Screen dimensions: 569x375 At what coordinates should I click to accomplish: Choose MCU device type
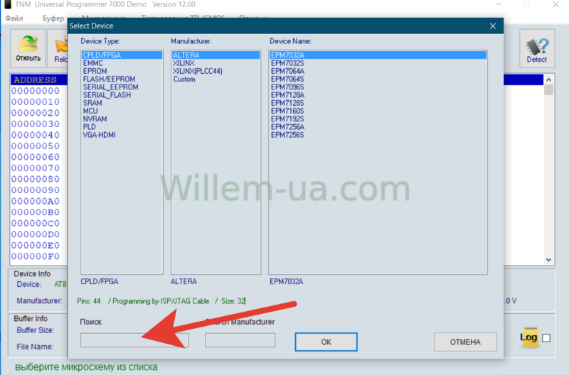coord(90,111)
